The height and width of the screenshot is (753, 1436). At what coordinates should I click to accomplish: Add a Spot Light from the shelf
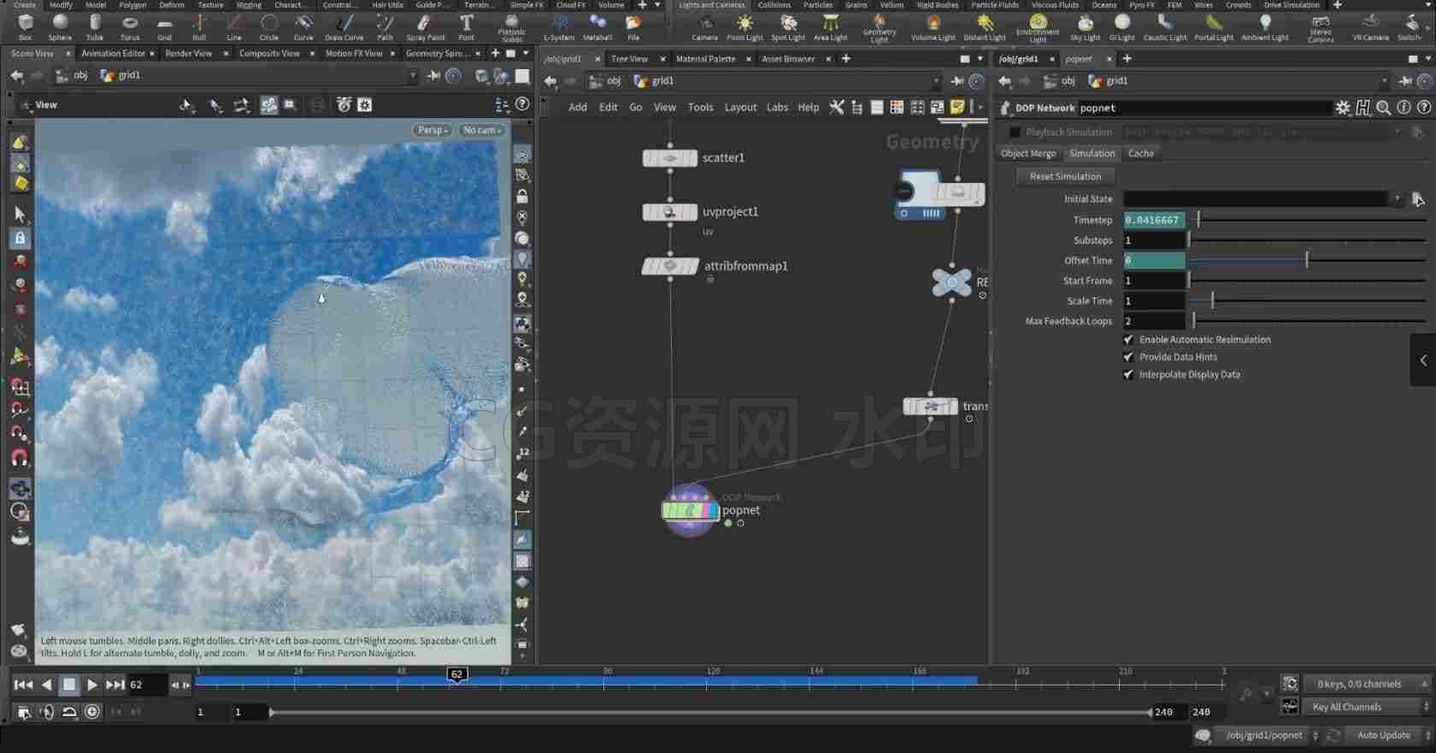pos(788,26)
